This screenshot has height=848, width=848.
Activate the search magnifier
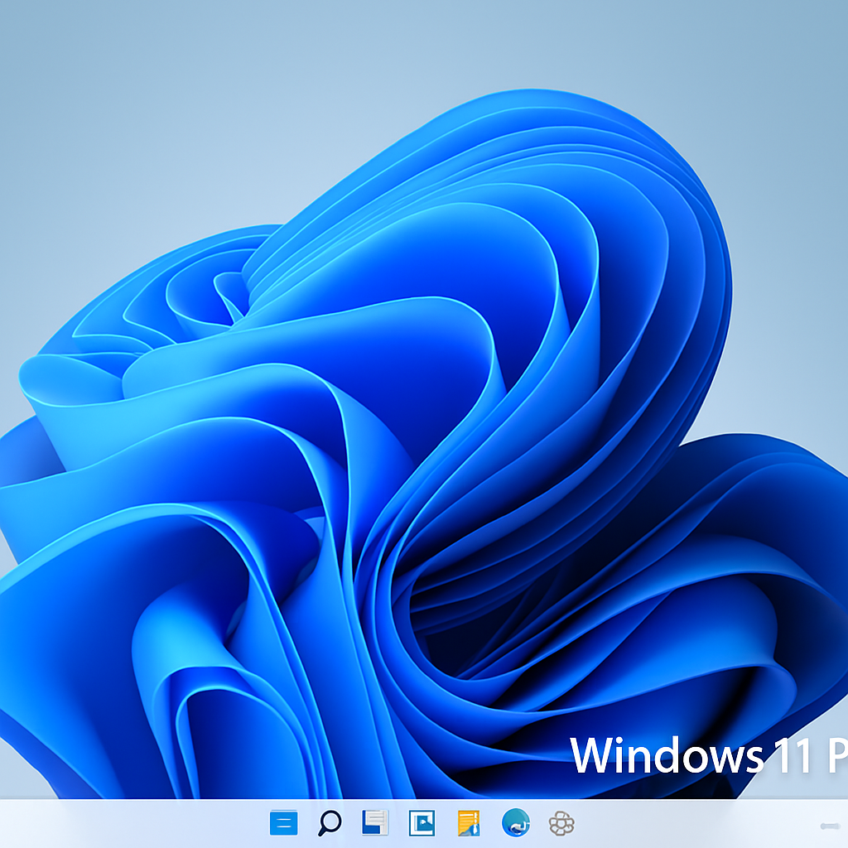(328, 824)
